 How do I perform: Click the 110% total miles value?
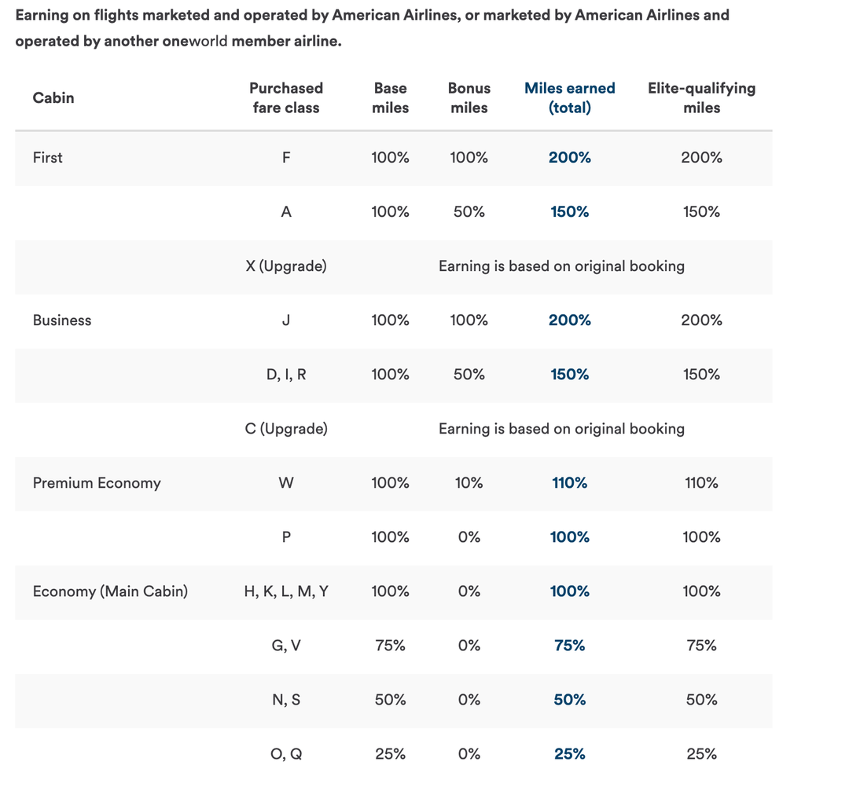click(569, 483)
